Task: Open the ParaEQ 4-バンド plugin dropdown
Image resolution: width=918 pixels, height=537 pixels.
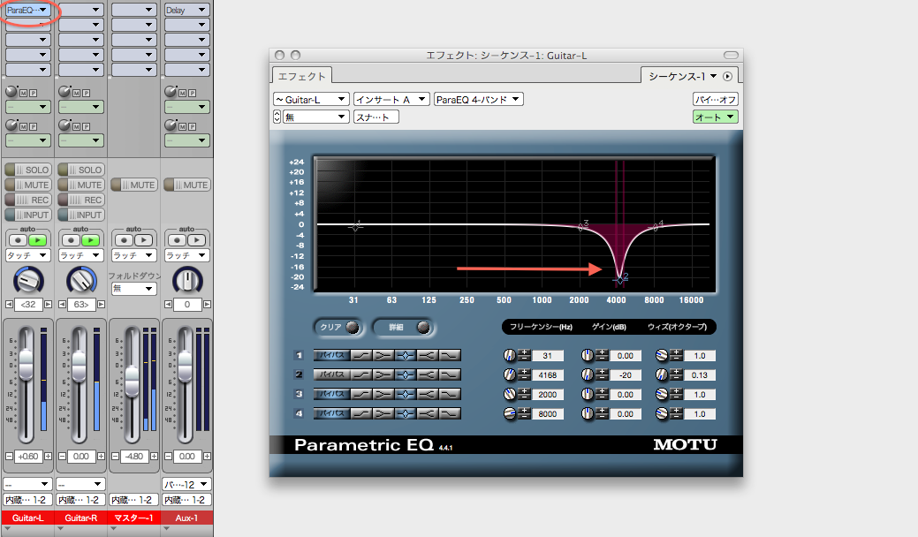Action: 478,100
